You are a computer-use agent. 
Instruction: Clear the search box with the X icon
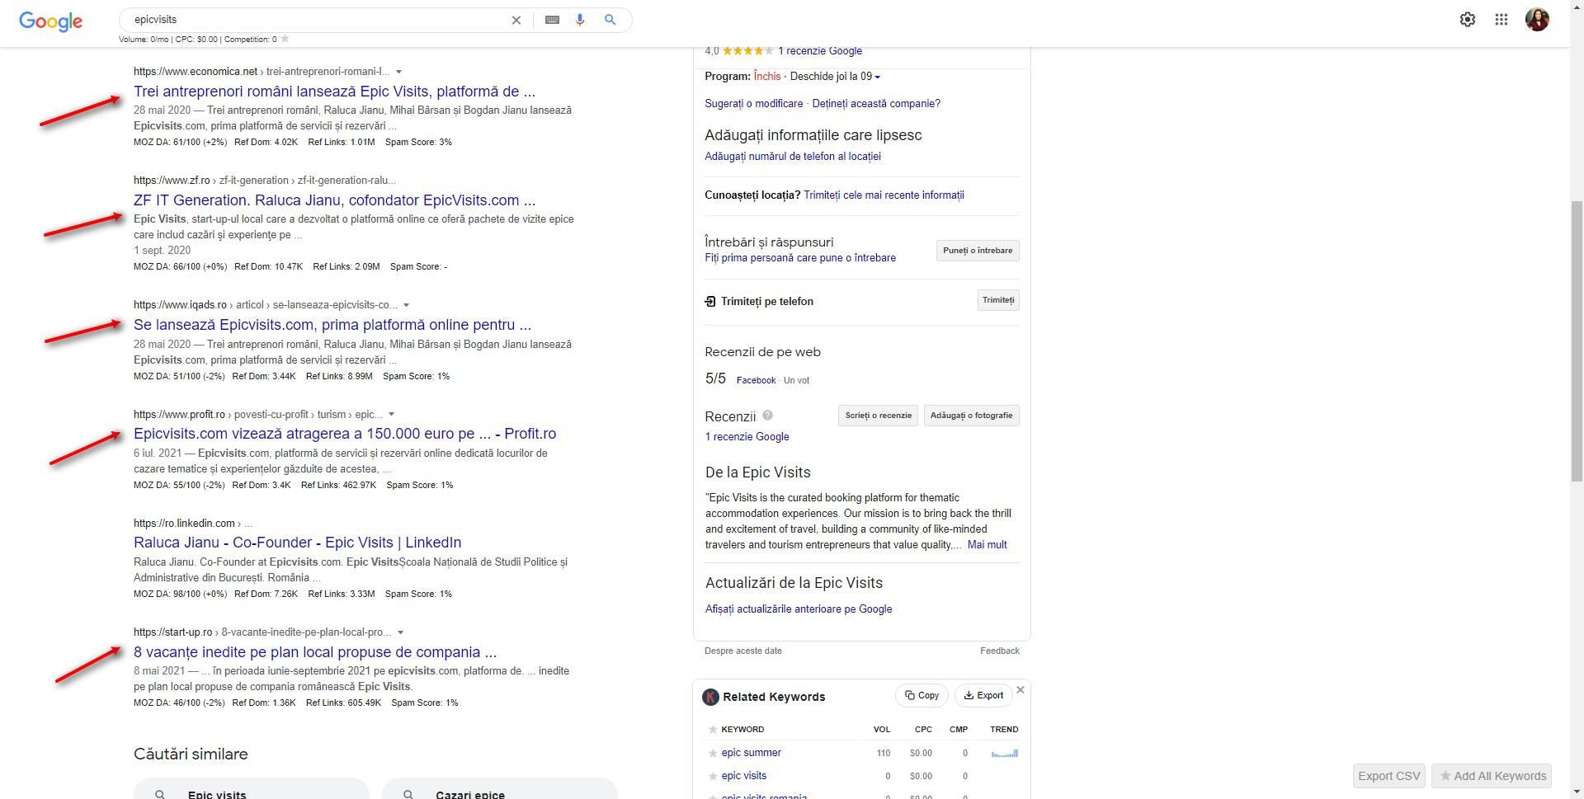pyautogui.click(x=516, y=20)
